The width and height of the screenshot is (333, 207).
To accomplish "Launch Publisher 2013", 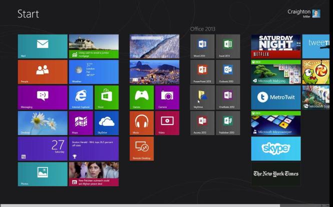I will [228, 123].
